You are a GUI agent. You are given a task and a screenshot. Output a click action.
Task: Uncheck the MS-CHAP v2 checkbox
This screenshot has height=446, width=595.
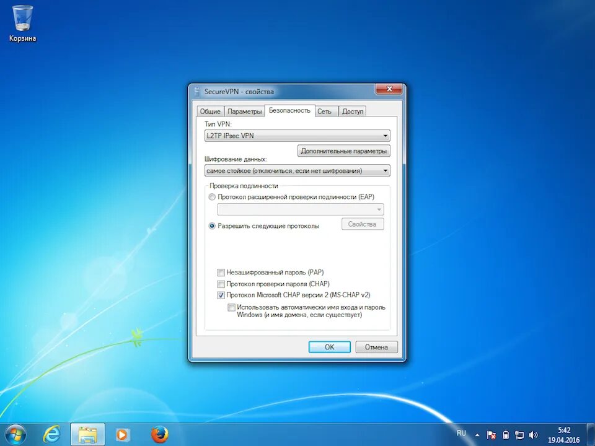tap(221, 295)
